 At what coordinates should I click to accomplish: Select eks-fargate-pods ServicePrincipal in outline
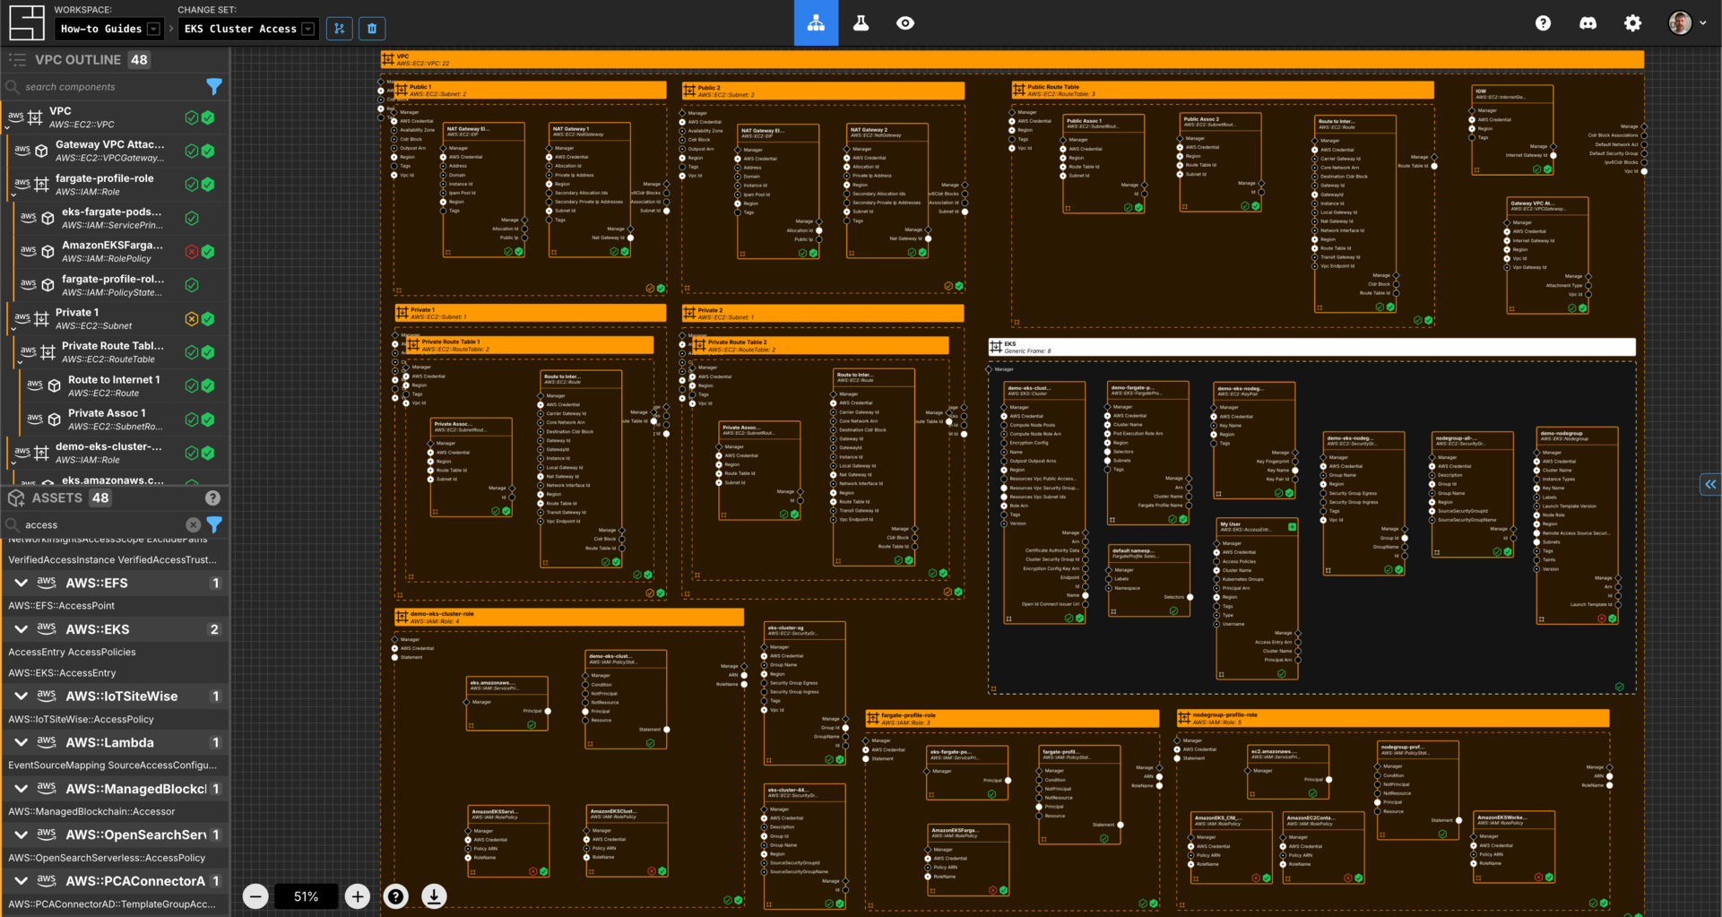coord(115,218)
